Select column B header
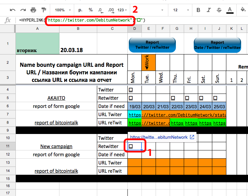This screenshot has width=248, height=196. [x=78, y=28]
